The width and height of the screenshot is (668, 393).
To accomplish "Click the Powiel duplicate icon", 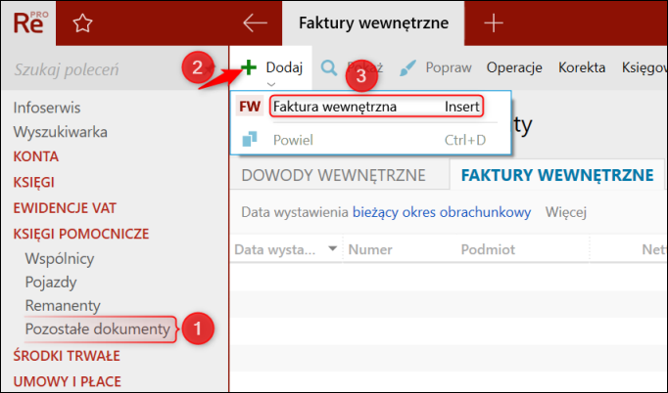I will (250, 139).
